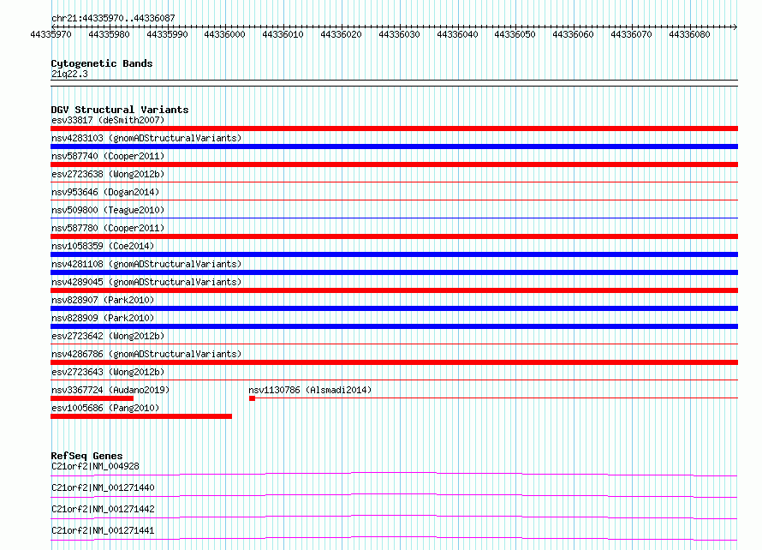The height and width of the screenshot is (550, 762).
Task: Click the red bar under esv33817
Action: pos(394,129)
